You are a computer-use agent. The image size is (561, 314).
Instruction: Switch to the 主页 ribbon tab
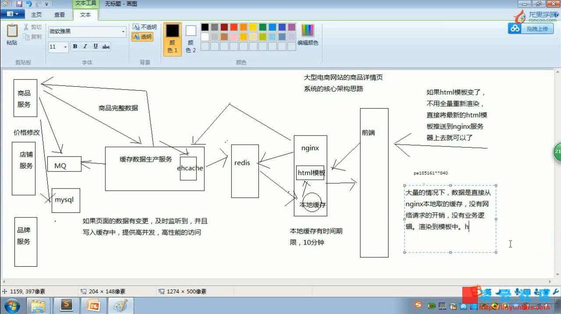point(36,14)
